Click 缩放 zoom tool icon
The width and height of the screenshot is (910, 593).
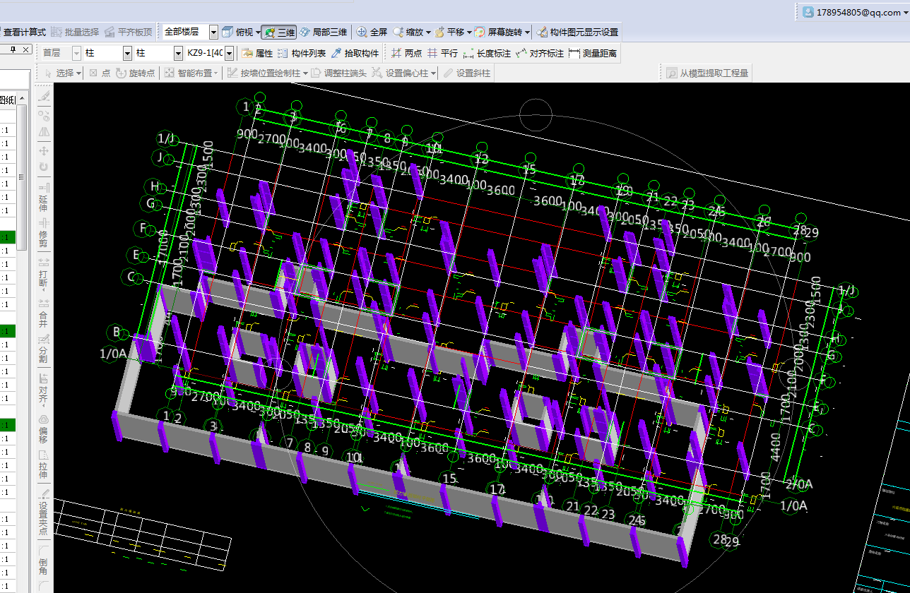pos(399,32)
